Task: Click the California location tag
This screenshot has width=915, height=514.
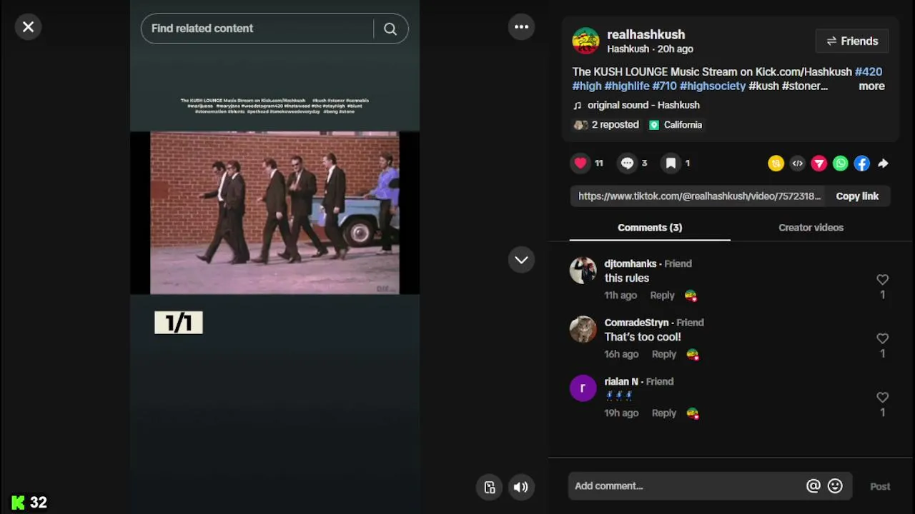Action: click(x=676, y=125)
